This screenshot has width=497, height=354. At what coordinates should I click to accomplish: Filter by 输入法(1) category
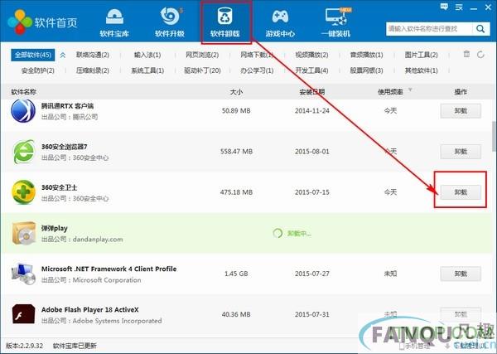147,55
